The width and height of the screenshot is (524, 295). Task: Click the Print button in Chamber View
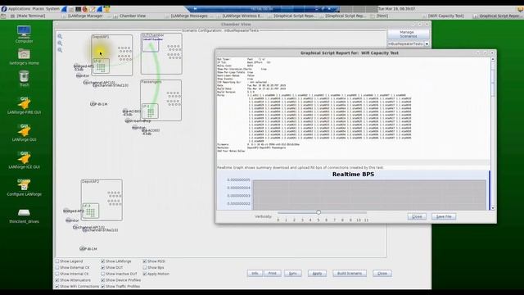point(273,273)
